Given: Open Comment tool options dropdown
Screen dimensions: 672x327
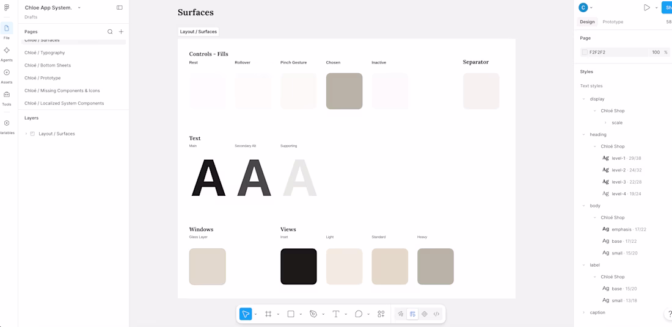Looking at the screenshot, I should coord(368,314).
